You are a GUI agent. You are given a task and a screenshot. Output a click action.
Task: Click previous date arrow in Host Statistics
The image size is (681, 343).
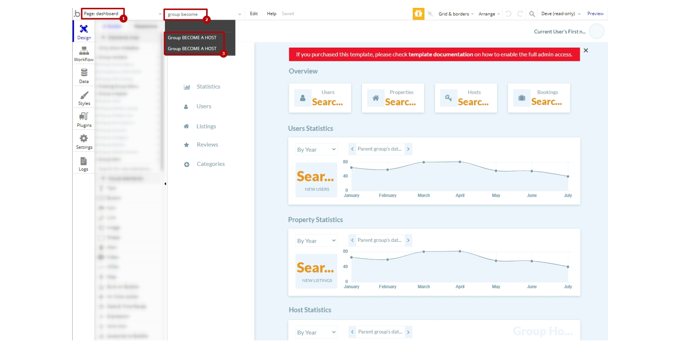pos(352,332)
